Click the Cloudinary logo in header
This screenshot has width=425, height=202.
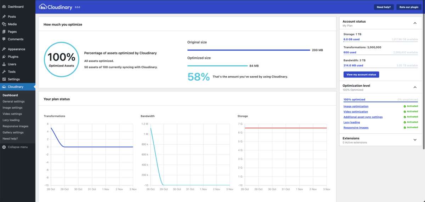(56, 7)
